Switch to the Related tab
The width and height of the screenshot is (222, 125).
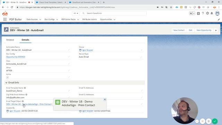[x=10, y=40]
